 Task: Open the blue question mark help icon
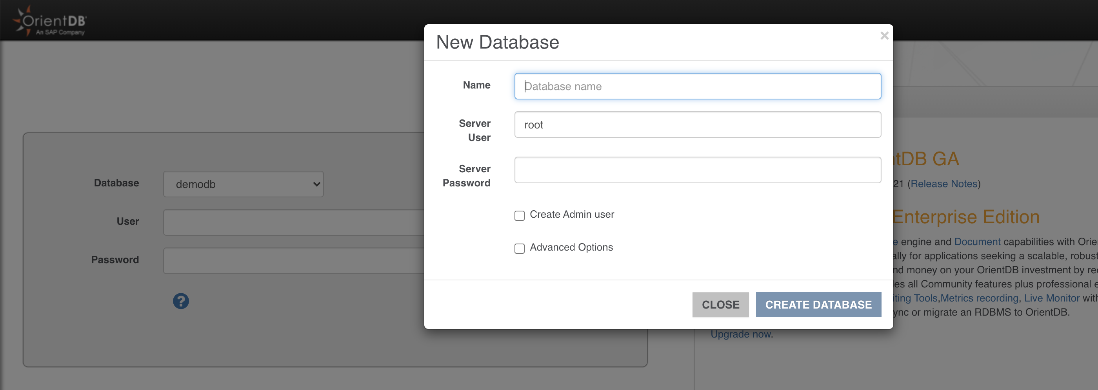click(181, 301)
